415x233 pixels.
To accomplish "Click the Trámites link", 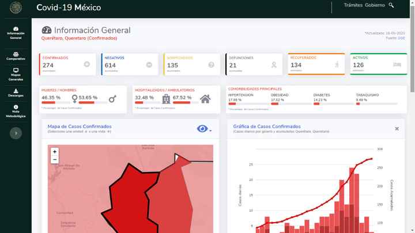I will coord(353,5).
